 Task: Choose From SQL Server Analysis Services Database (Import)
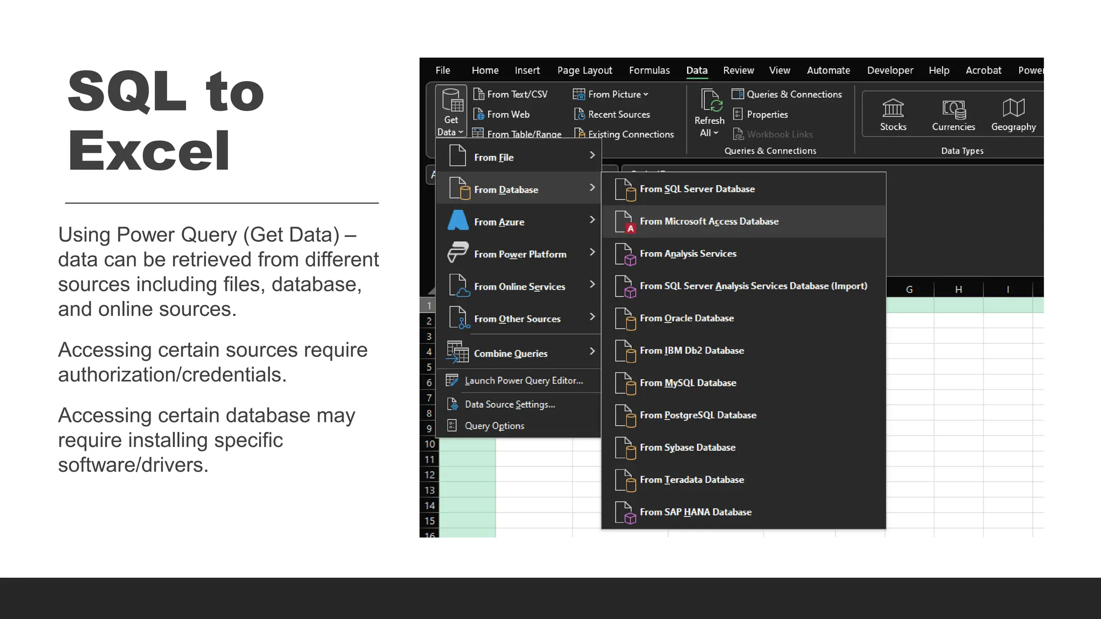pos(743,286)
